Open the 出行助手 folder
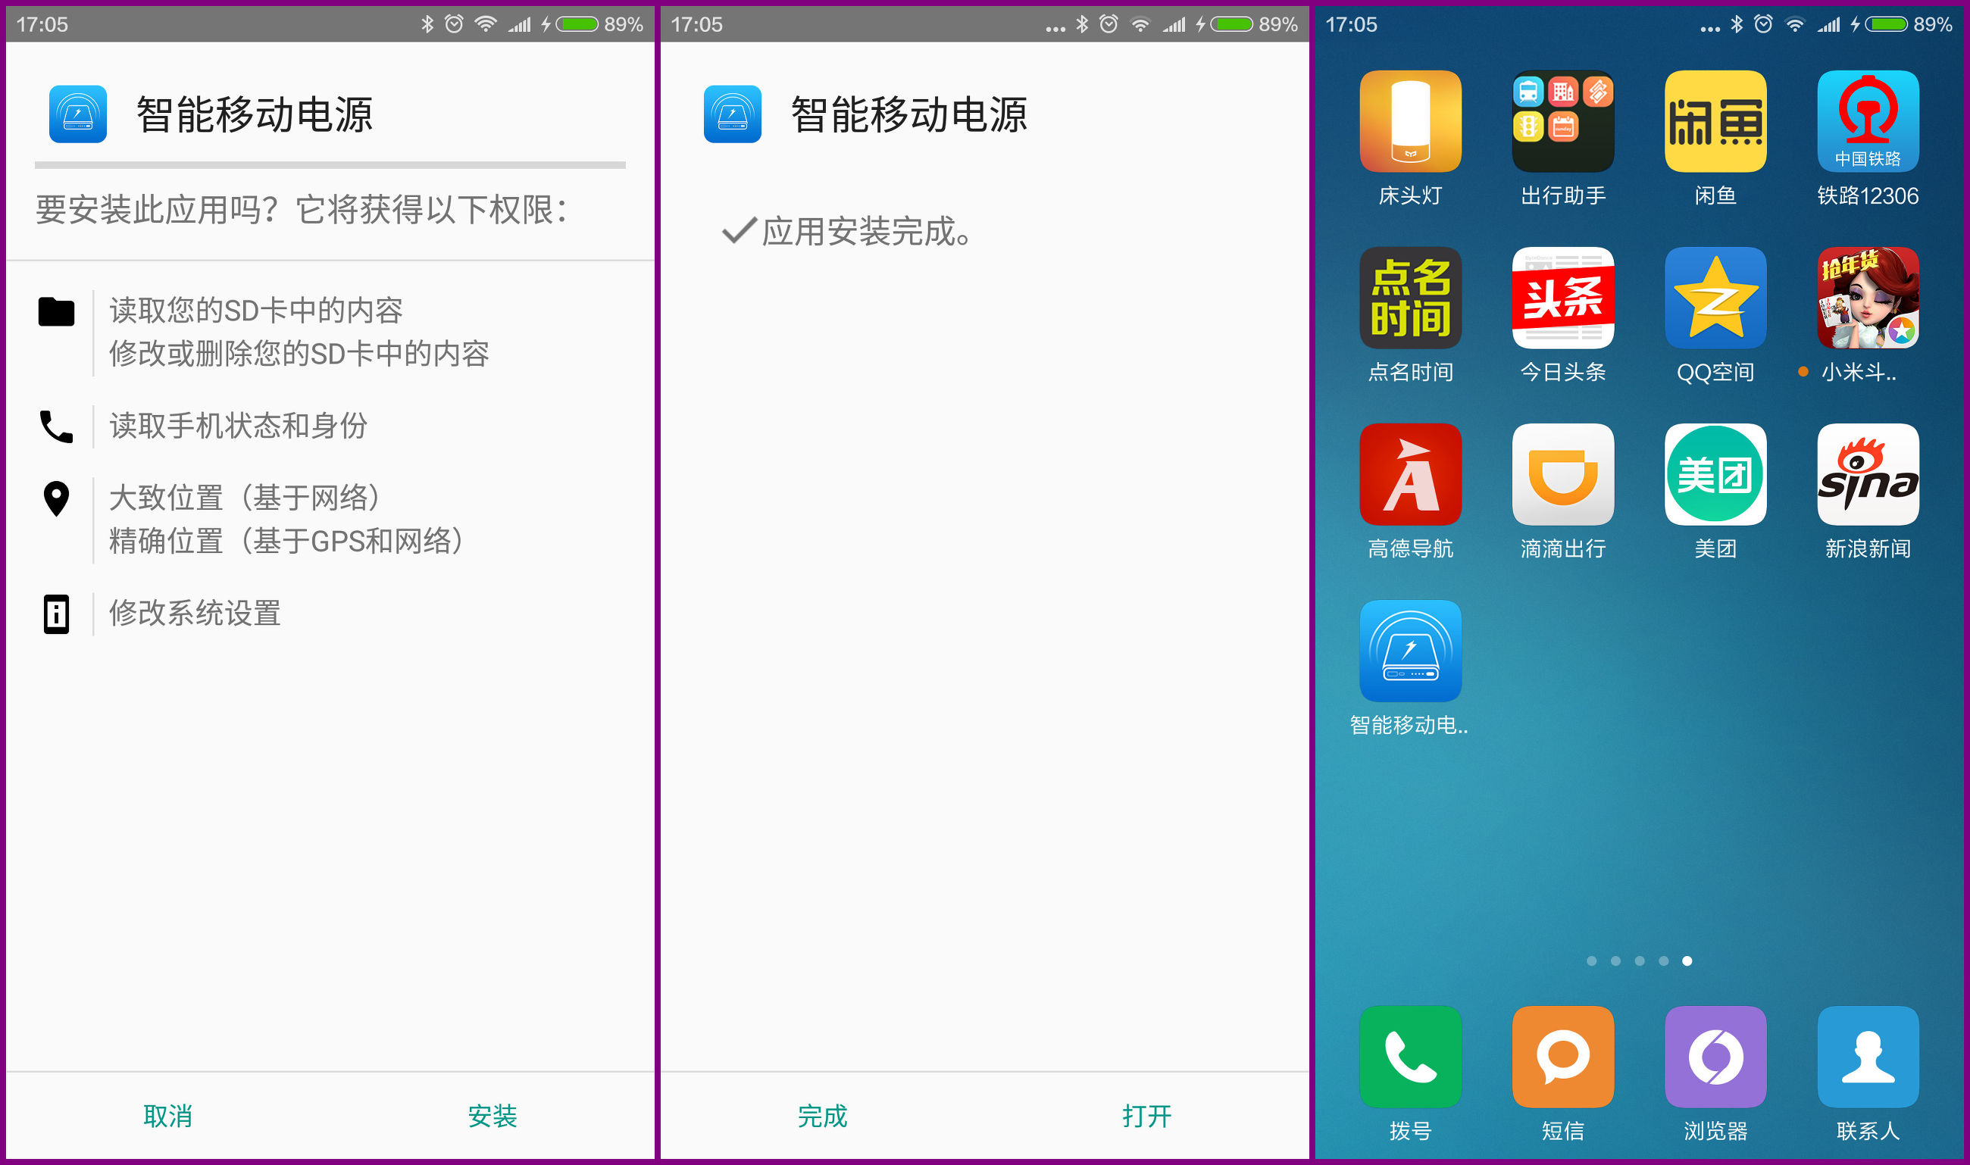This screenshot has height=1165, width=1970. click(x=1562, y=122)
